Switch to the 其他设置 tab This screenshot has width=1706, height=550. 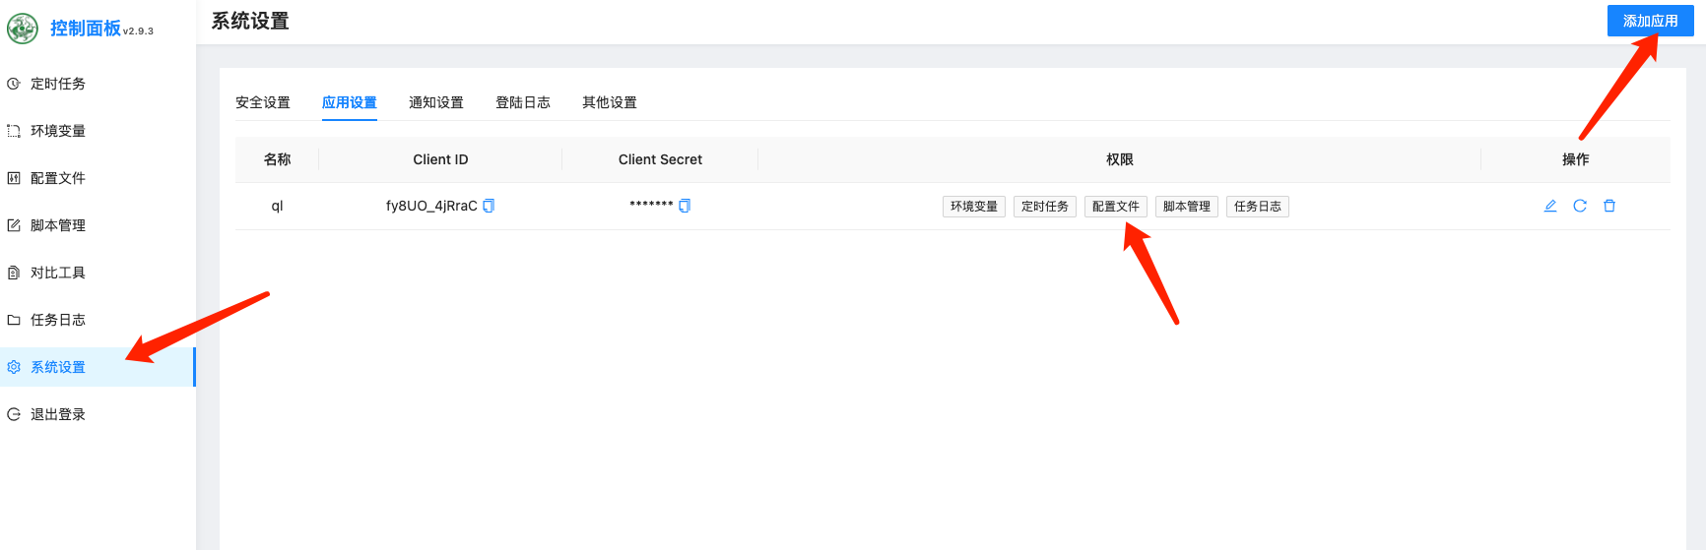pos(610,102)
